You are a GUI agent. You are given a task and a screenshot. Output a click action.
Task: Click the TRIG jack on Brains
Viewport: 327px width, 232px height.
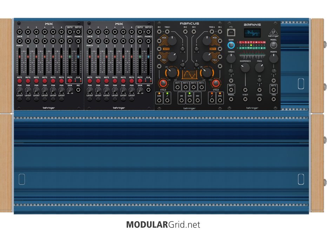tap(273, 99)
